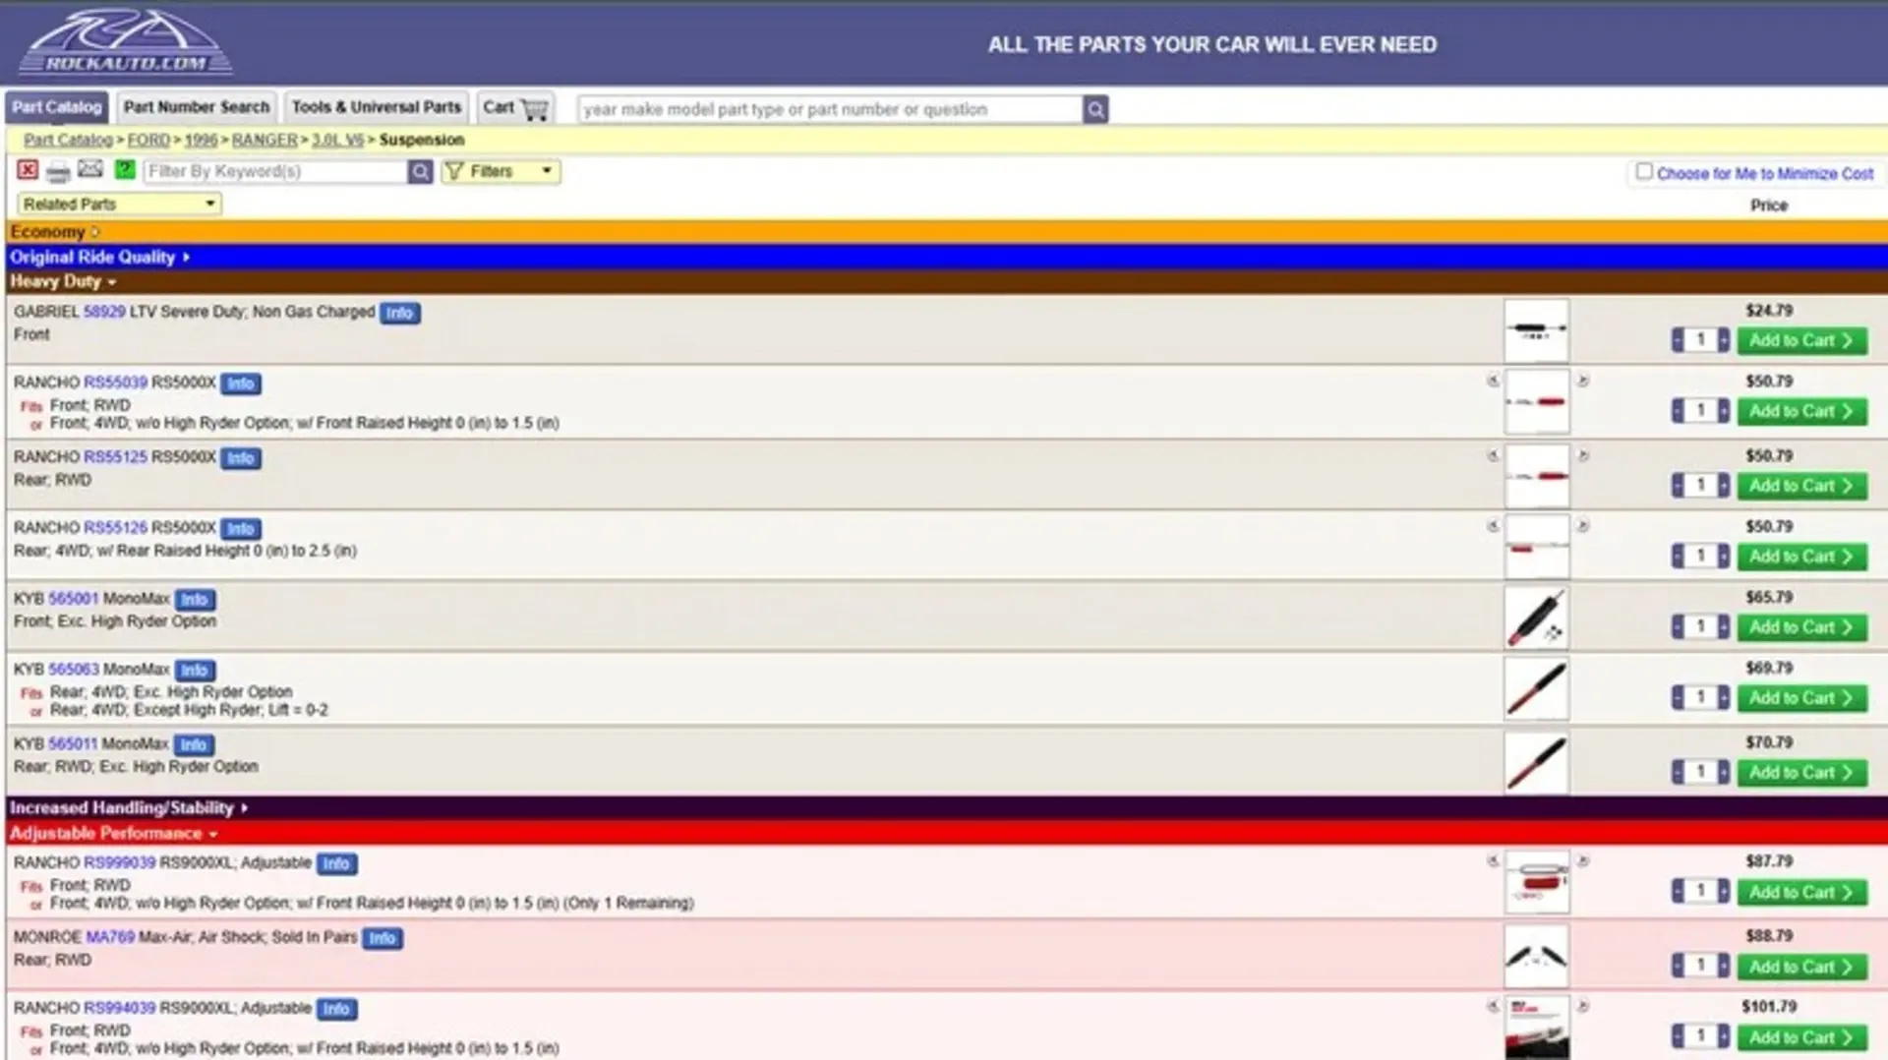Screen dimensions: 1888x1060
Task: Go to 3.0L V6 in the breadcrumb
Action: (x=337, y=141)
